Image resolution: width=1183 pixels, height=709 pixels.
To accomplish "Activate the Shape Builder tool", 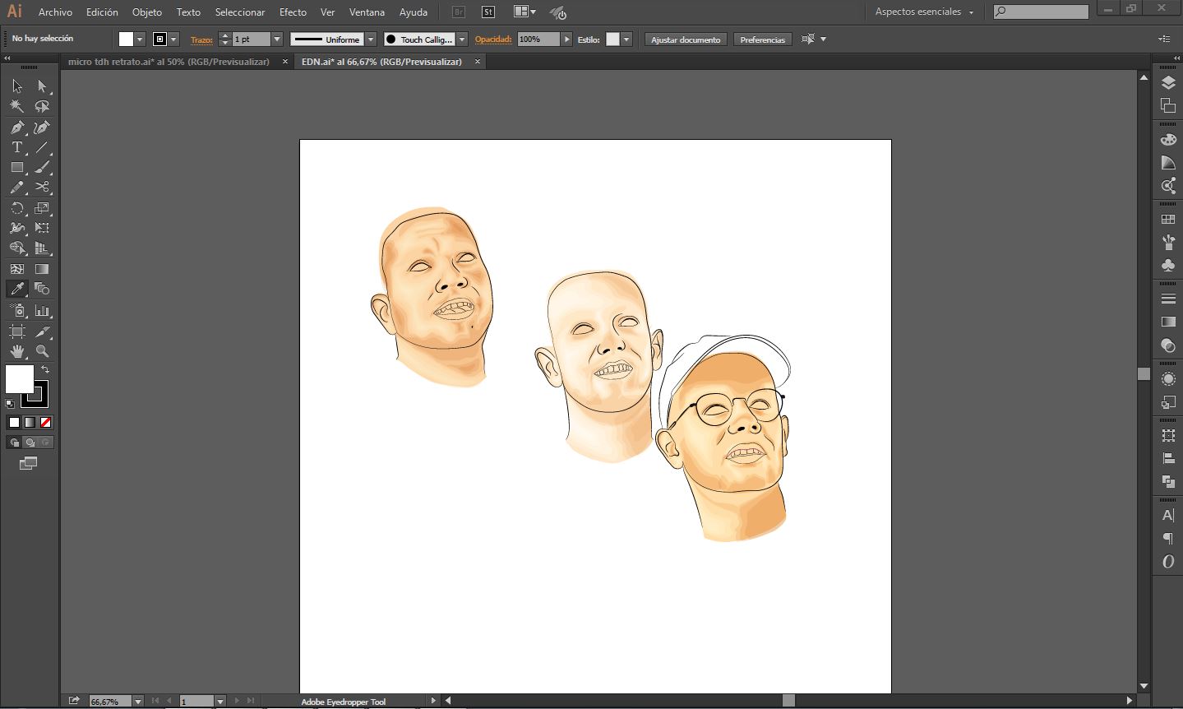I will (17, 248).
